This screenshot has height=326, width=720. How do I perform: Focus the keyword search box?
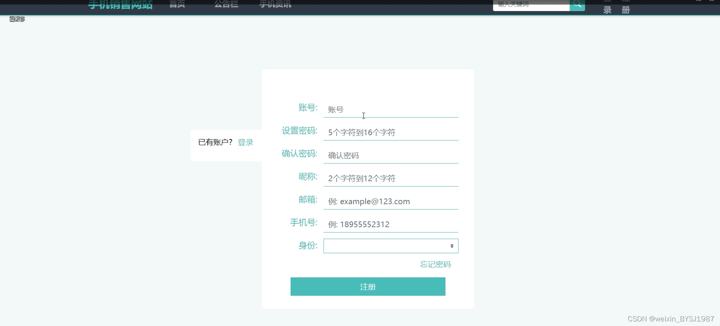[532, 5]
